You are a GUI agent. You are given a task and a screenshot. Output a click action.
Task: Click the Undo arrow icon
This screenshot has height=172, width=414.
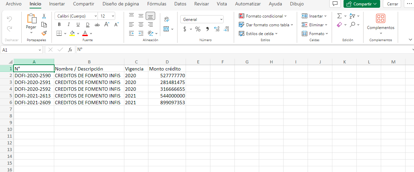coord(9,19)
